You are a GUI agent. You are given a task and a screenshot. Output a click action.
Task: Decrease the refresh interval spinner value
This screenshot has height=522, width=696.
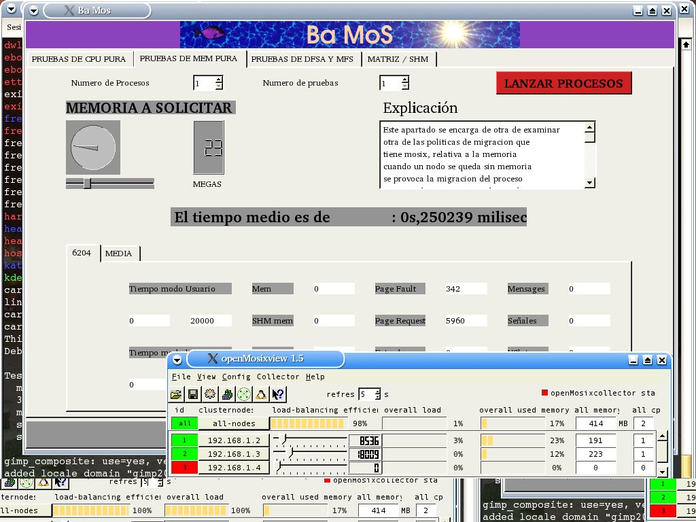377,398
